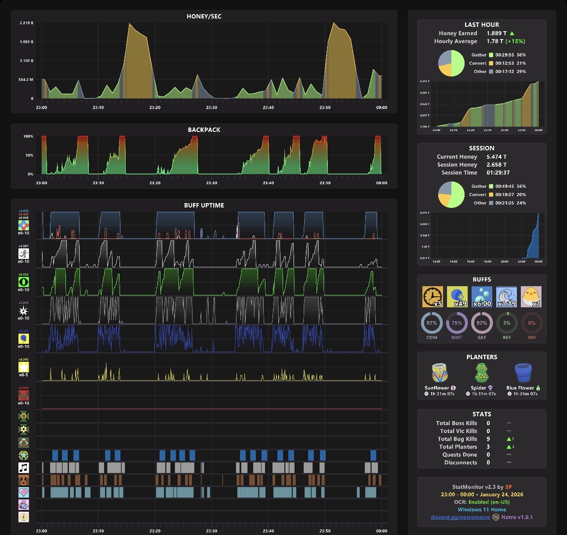The image size is (567, 535).
Task: Click the tidal wave buff icon showing x1.19
Action: pyautogui.click(x=506, y=297)
